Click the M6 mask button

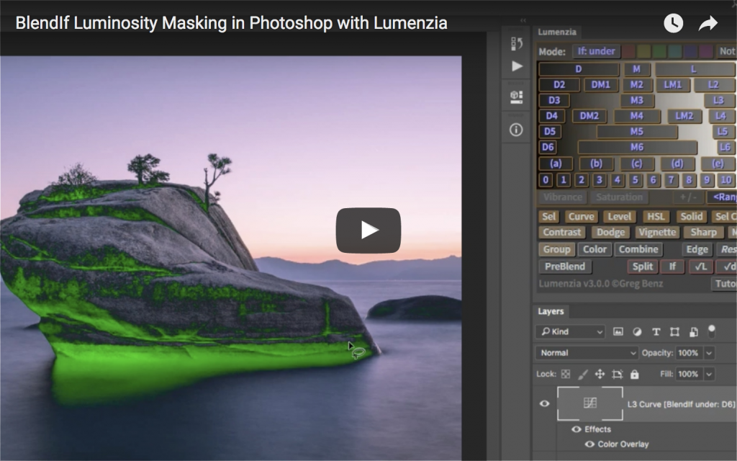(637, 147)
